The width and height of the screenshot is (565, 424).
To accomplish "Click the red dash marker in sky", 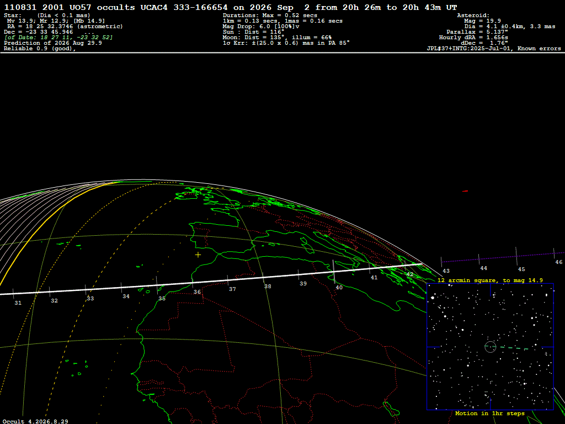I will pyautogui.click(x=465, y=191).
